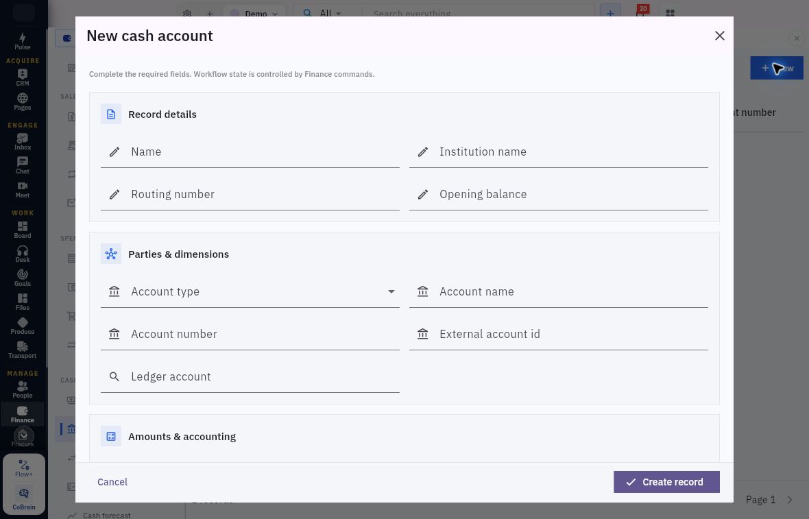809x519 pixels.
Task: Open Desk in the sidebar
Action: coord(22,254)
